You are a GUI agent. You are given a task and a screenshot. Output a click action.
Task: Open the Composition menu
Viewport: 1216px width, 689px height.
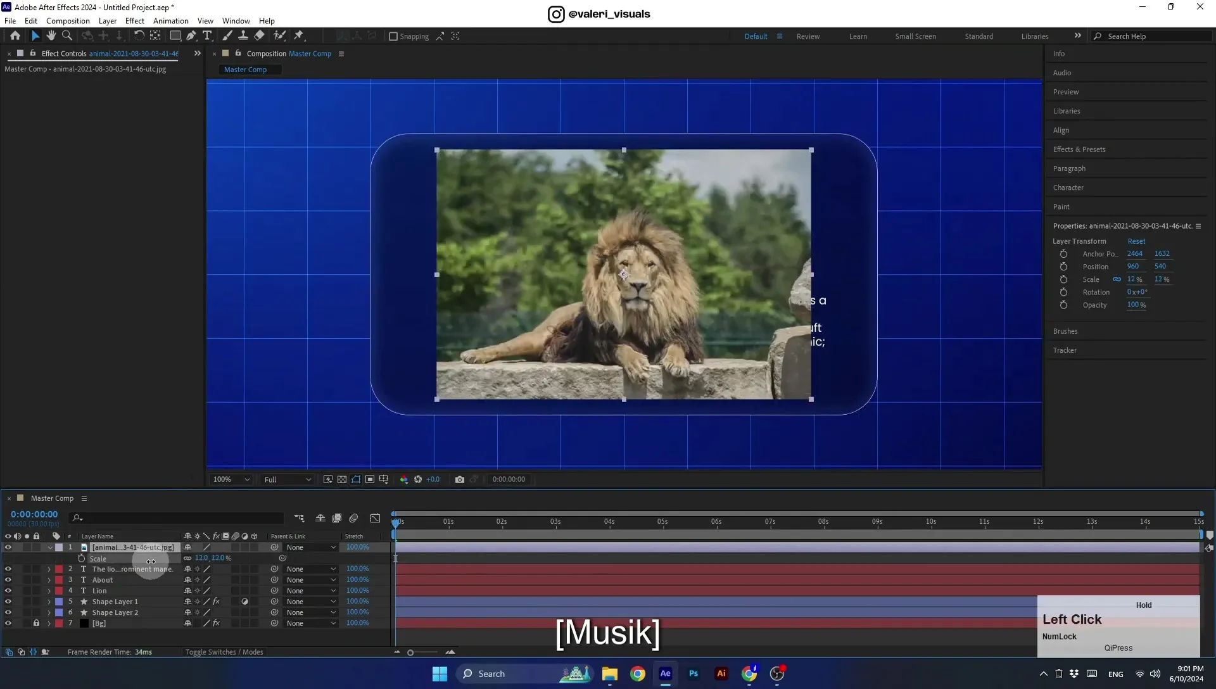(x=68, y=21)
